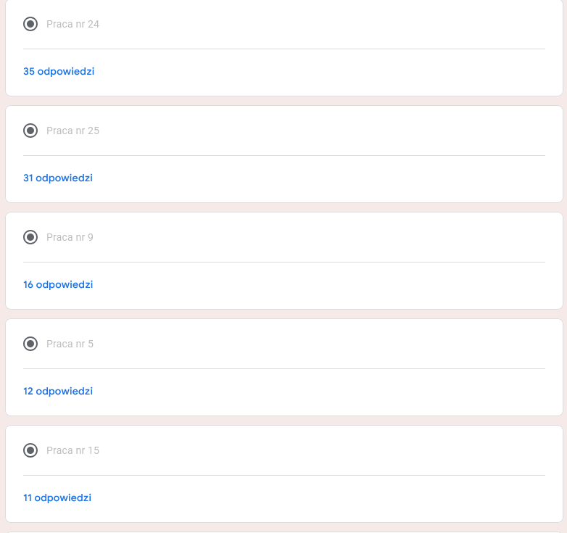Choose the radio button next to Praca nr 5
This screenshot has height=533, width=567.
click(30, 344)
